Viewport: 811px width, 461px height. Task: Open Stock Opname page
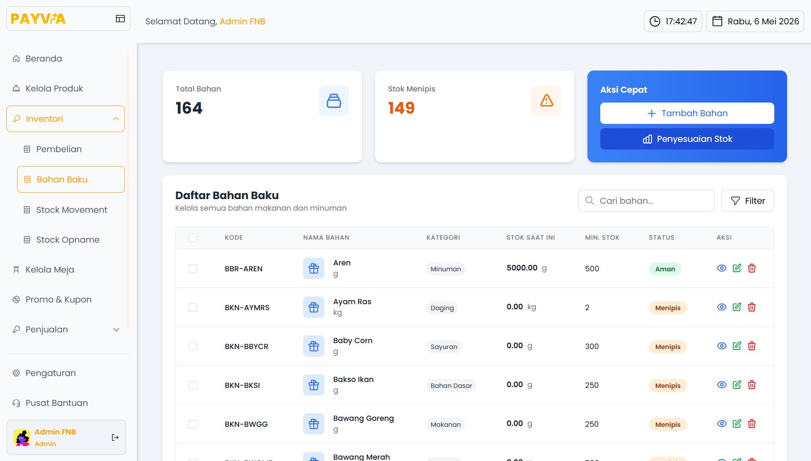coord(71,240)
